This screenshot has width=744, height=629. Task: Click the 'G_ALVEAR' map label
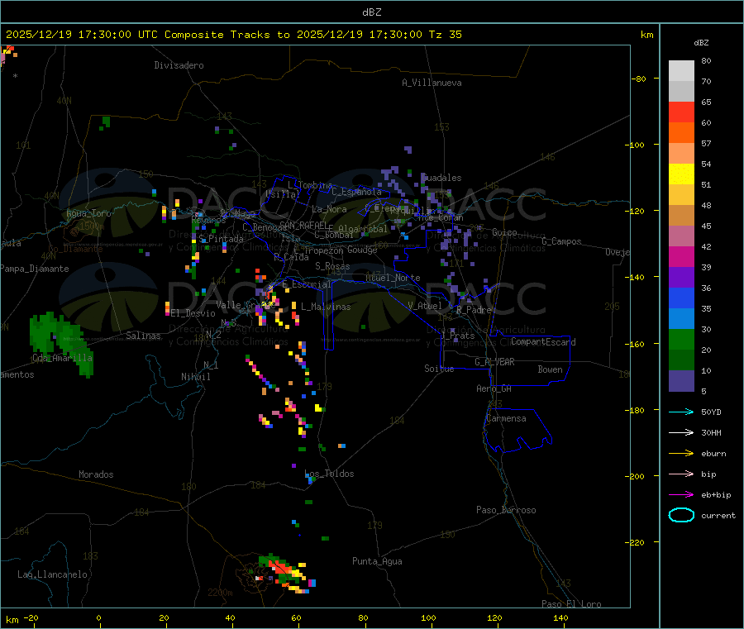(494, 362)
